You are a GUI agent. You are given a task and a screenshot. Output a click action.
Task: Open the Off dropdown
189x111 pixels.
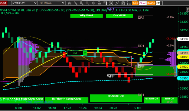point(159,3)
